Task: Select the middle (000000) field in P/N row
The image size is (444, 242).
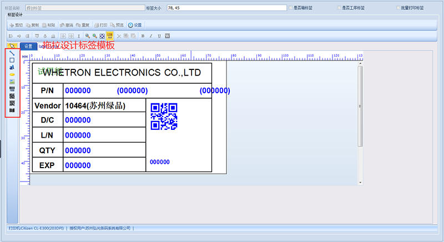Action: (132, 90)
